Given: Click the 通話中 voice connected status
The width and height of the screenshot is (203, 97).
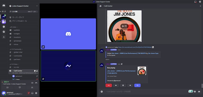Looking at the screenshot, I should (x=6, y=82).
